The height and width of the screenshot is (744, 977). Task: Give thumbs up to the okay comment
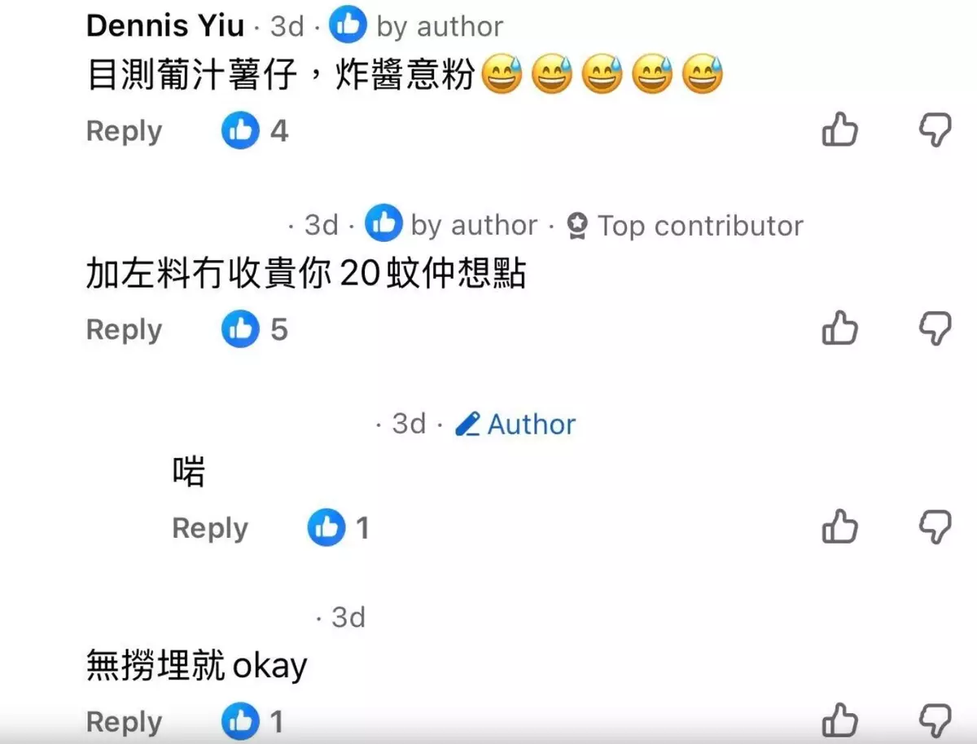(839, 721)
